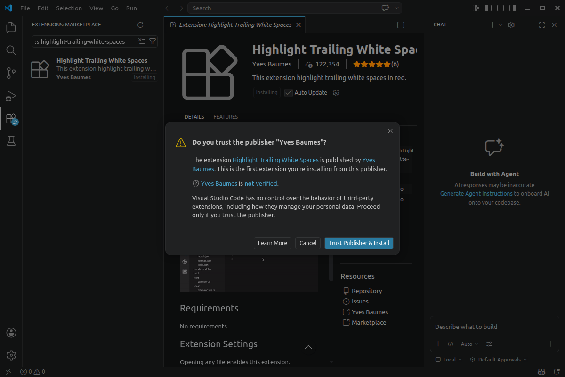Open Copilot chat icon in title bar
This screenshot has width=565, height=377.
(x=385, y=8)
